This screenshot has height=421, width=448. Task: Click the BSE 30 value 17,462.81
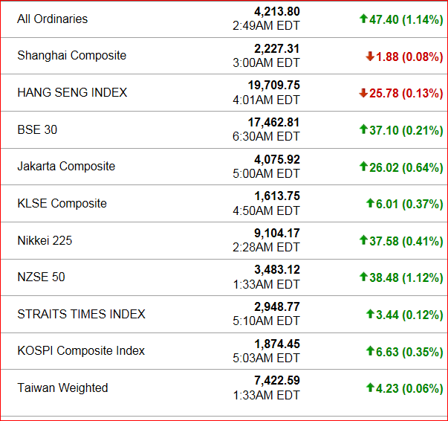(x=273, y=123)
